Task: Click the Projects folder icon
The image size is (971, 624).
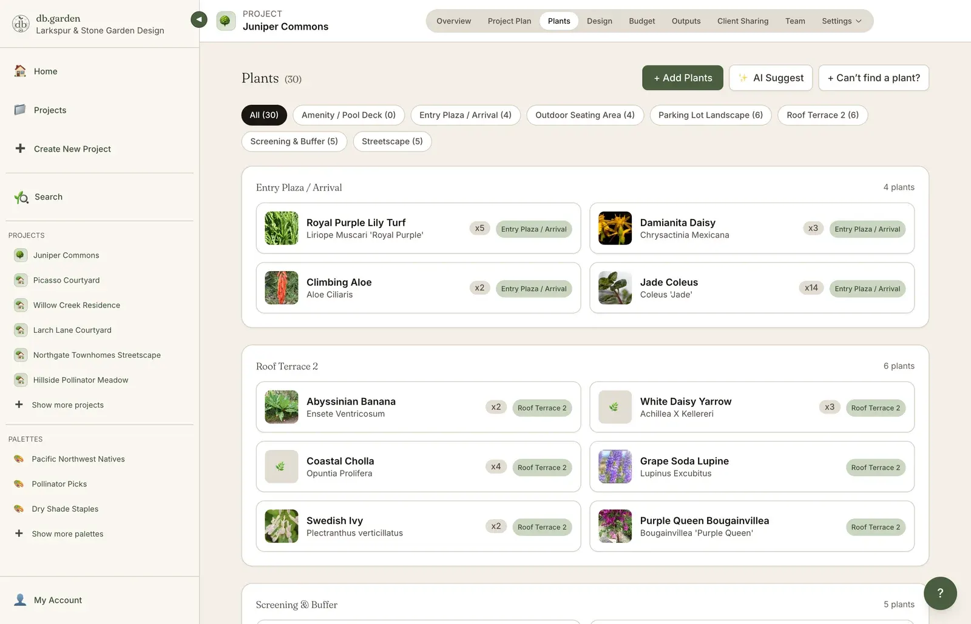Action: pyautogui.click(x=20, y=110)
